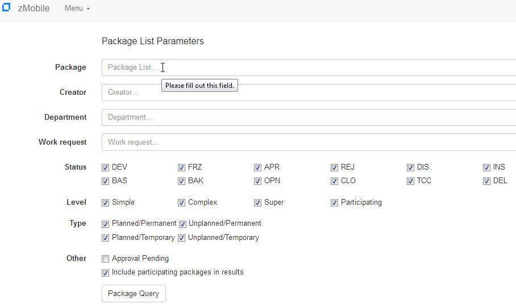Uncheck the DEV status checkbox
Viewport: 516px width, 304px height.
[106, 168]
